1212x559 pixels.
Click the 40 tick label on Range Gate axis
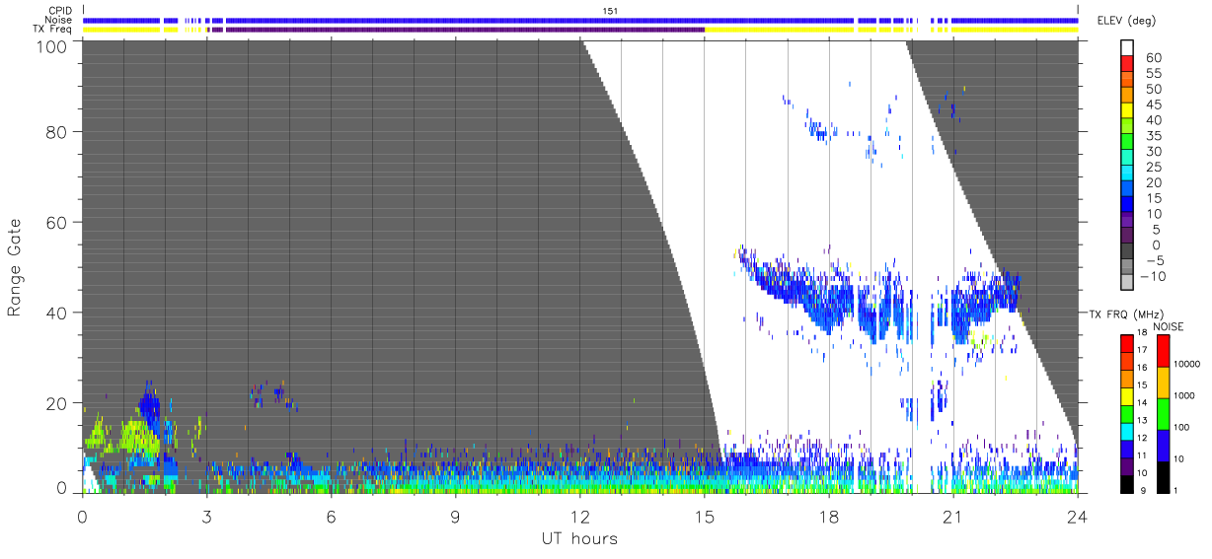tap(57, 313)
